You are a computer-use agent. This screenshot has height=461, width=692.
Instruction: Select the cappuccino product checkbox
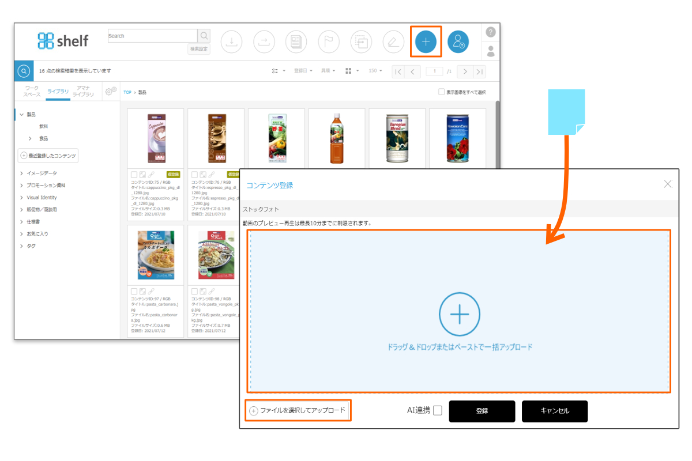tap(134, 174)
